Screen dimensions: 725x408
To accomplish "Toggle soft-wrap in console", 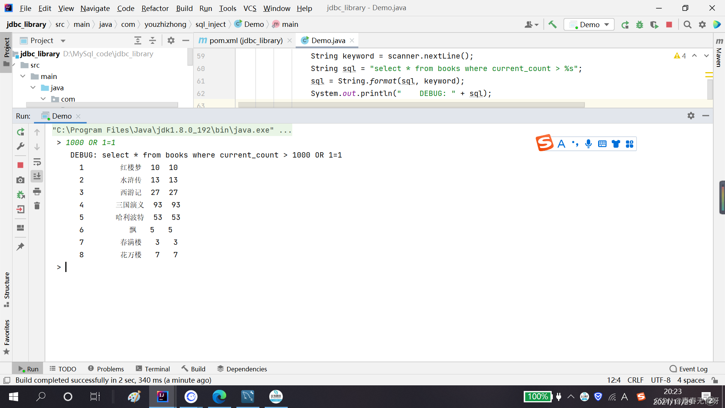I will [x=37, y=162].
